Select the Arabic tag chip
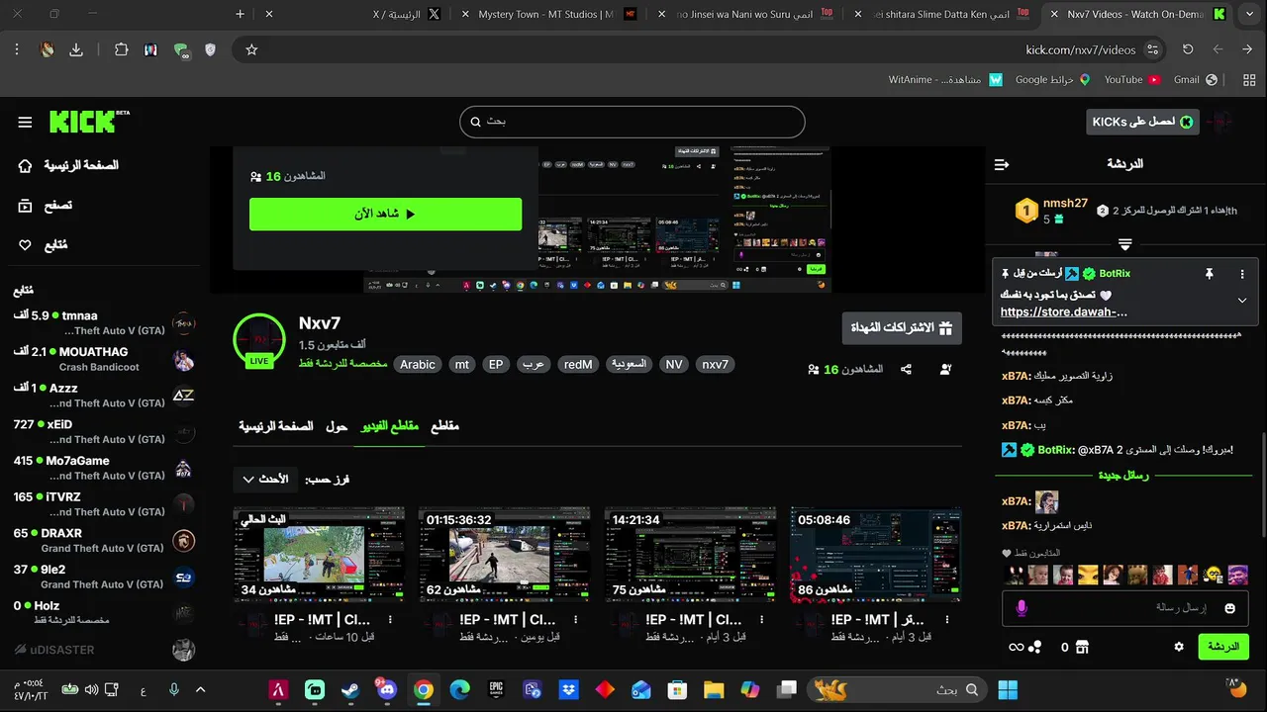Screen dimensions: 1267x712 417,365
